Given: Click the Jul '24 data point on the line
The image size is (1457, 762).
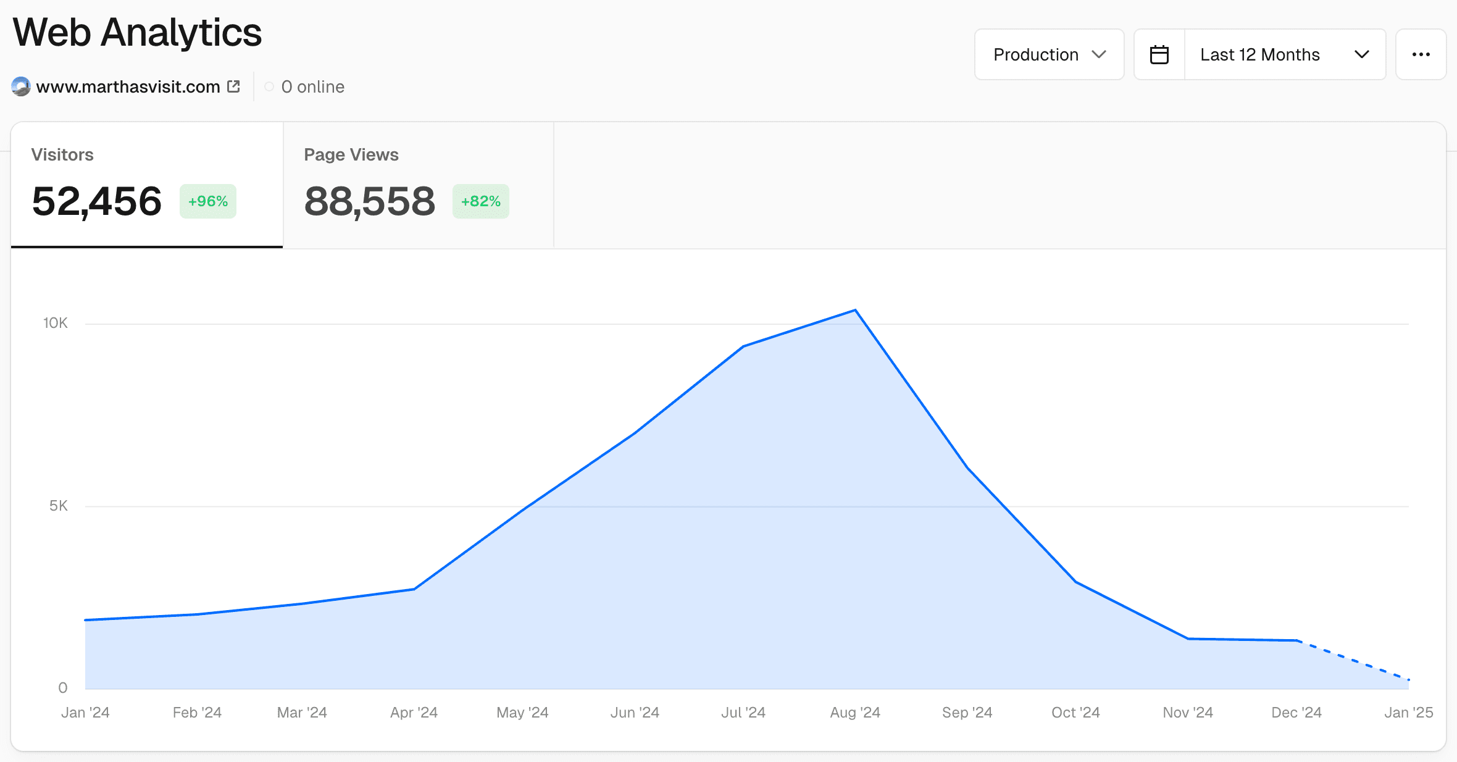Looking at the screenshot, I should pyautogui.click(x=743, y=346).
